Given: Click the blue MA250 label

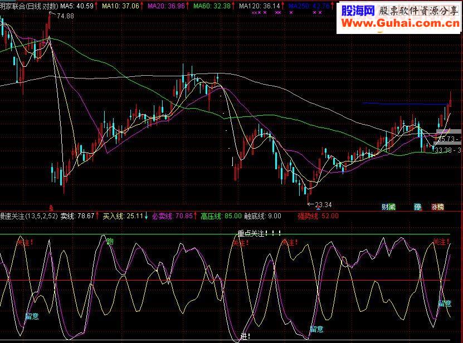Looking at the screenshot, I should [x=309, y=6].
